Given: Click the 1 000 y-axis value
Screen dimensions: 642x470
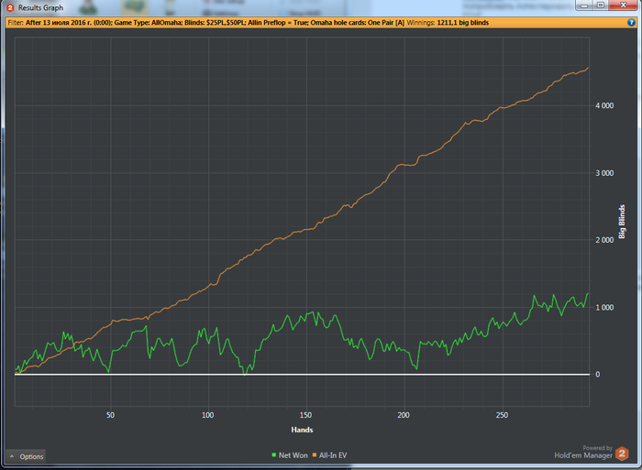Looking at the screenshot, I should [604, 308].
